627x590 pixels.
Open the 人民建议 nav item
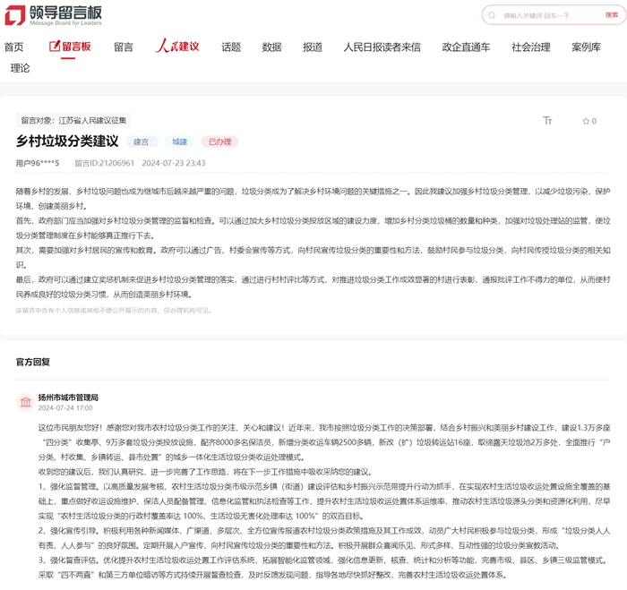pyautogui.click(x=177, y=46)
